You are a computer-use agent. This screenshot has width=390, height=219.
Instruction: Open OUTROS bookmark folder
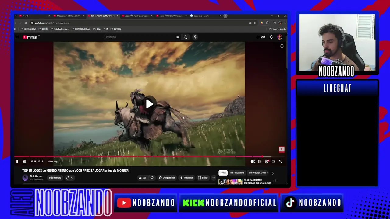(115, 29)
